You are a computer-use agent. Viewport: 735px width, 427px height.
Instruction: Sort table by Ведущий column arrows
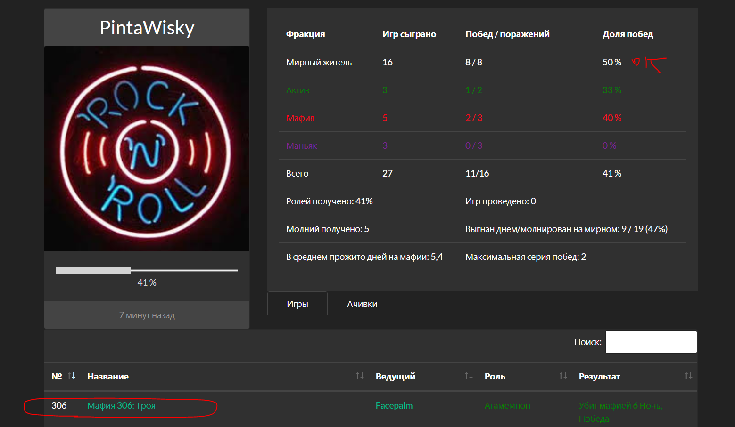(469, 376)
